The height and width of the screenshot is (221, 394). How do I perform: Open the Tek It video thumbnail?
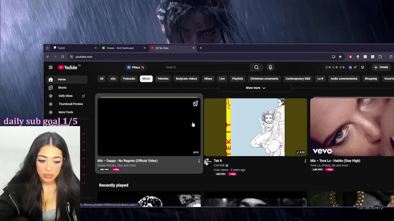click(255, 127)
